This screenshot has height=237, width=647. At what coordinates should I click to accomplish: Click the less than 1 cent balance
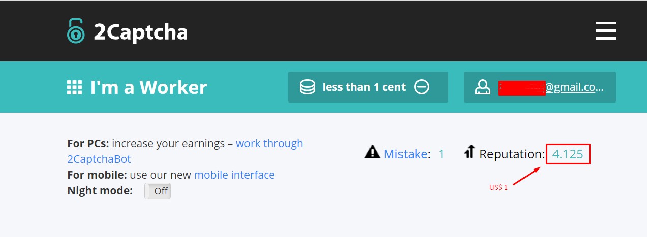(364, 87)
